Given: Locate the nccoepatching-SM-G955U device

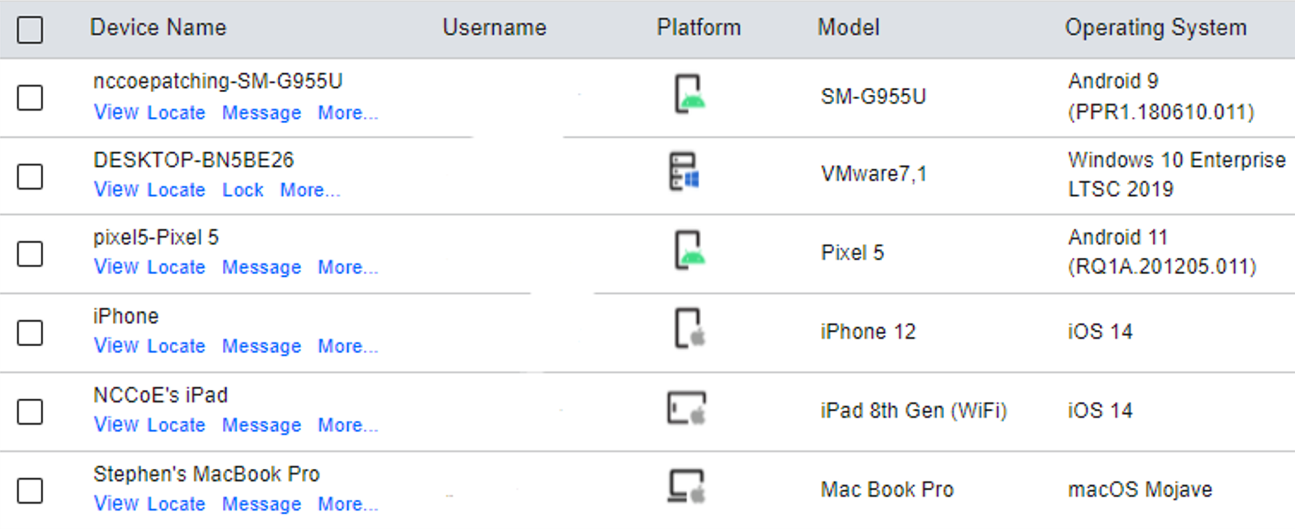Looking at the screenshot, I should (177, 113).
